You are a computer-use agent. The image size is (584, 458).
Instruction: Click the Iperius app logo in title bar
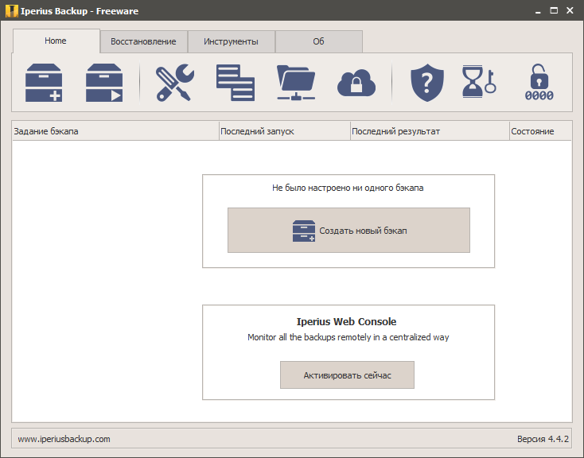coord(12,11)
